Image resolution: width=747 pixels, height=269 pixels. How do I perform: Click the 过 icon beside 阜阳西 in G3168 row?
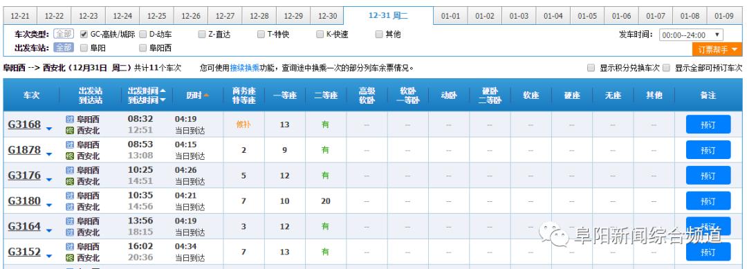click(x=70, y=119)
